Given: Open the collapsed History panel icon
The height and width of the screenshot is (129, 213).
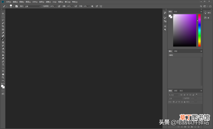Looking at the screenshot, I should [165, 13].
